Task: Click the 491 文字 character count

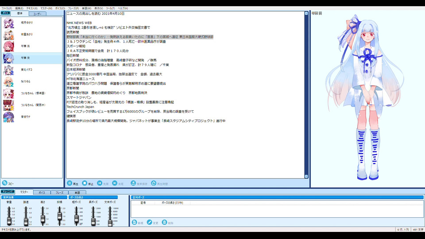Action: [x=418, y=230]
